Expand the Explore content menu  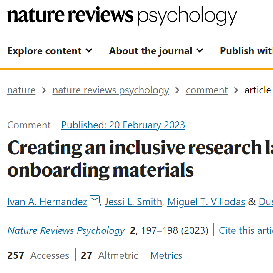click(50, 51)
